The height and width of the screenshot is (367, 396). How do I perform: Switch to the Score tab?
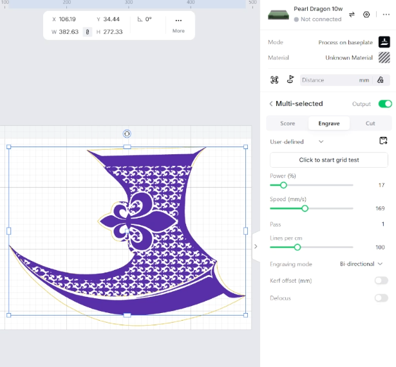(287, 123)
